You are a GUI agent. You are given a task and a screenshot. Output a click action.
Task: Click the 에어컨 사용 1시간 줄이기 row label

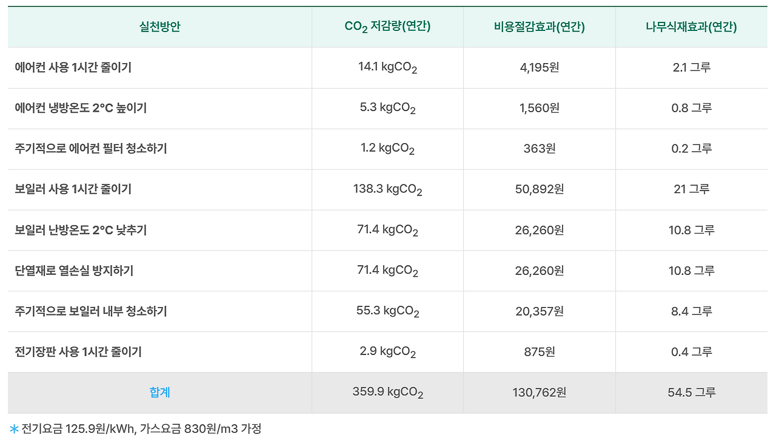[x=73, y=67]
